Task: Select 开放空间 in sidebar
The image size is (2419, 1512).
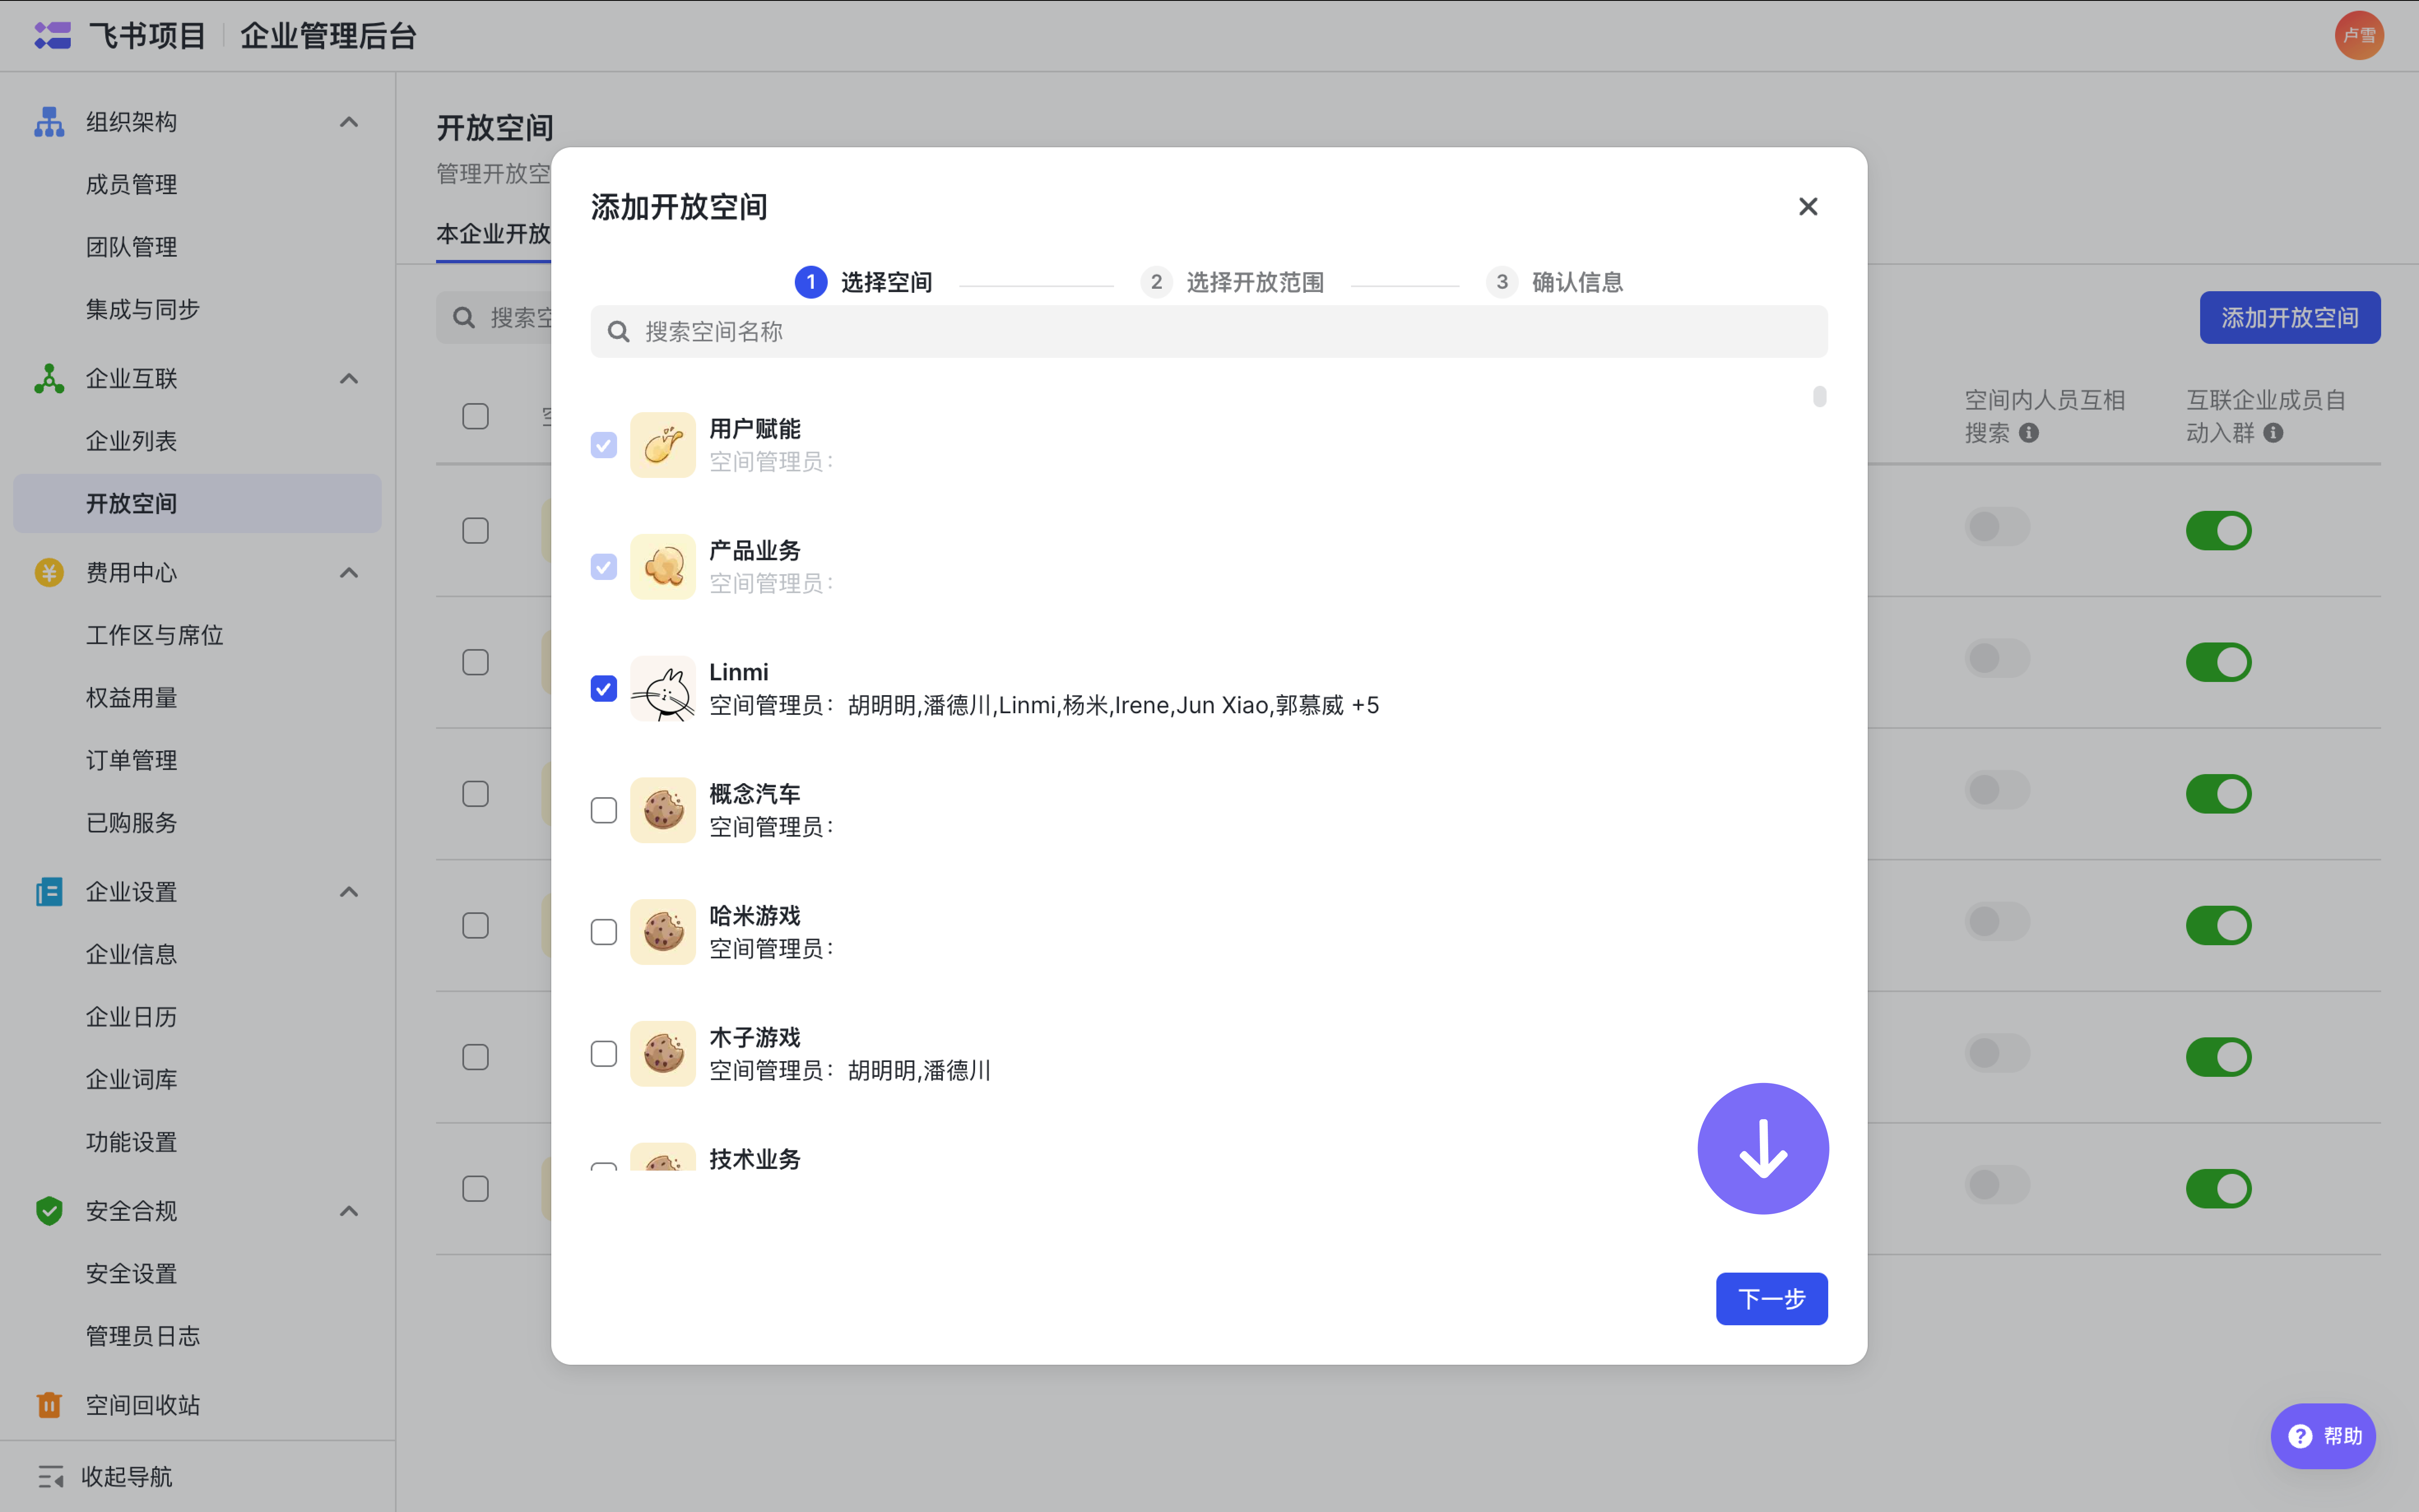Action: click(197, 503)
